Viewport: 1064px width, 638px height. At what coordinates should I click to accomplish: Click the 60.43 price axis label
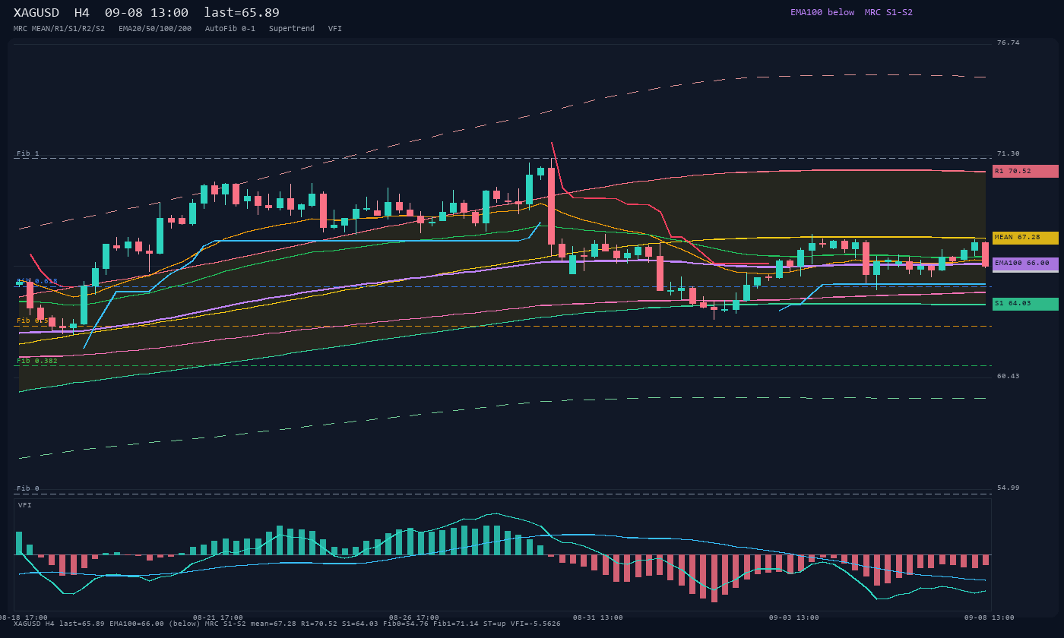(x=1009, y=376)
